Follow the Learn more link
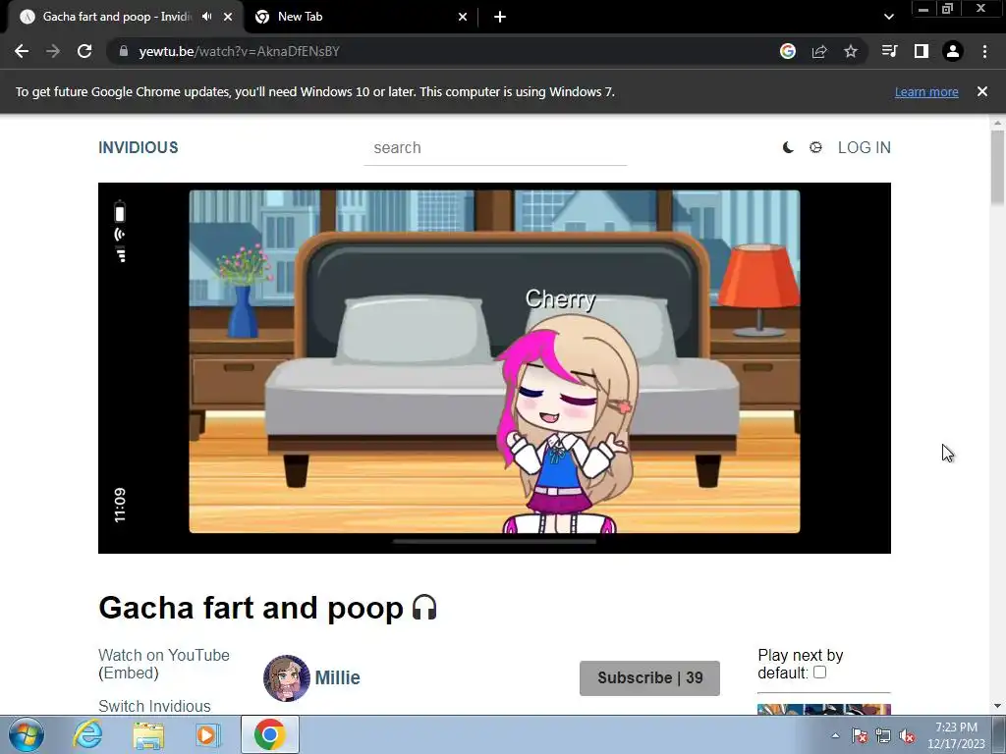This screenshot has height=754, width=1006. 926,91
